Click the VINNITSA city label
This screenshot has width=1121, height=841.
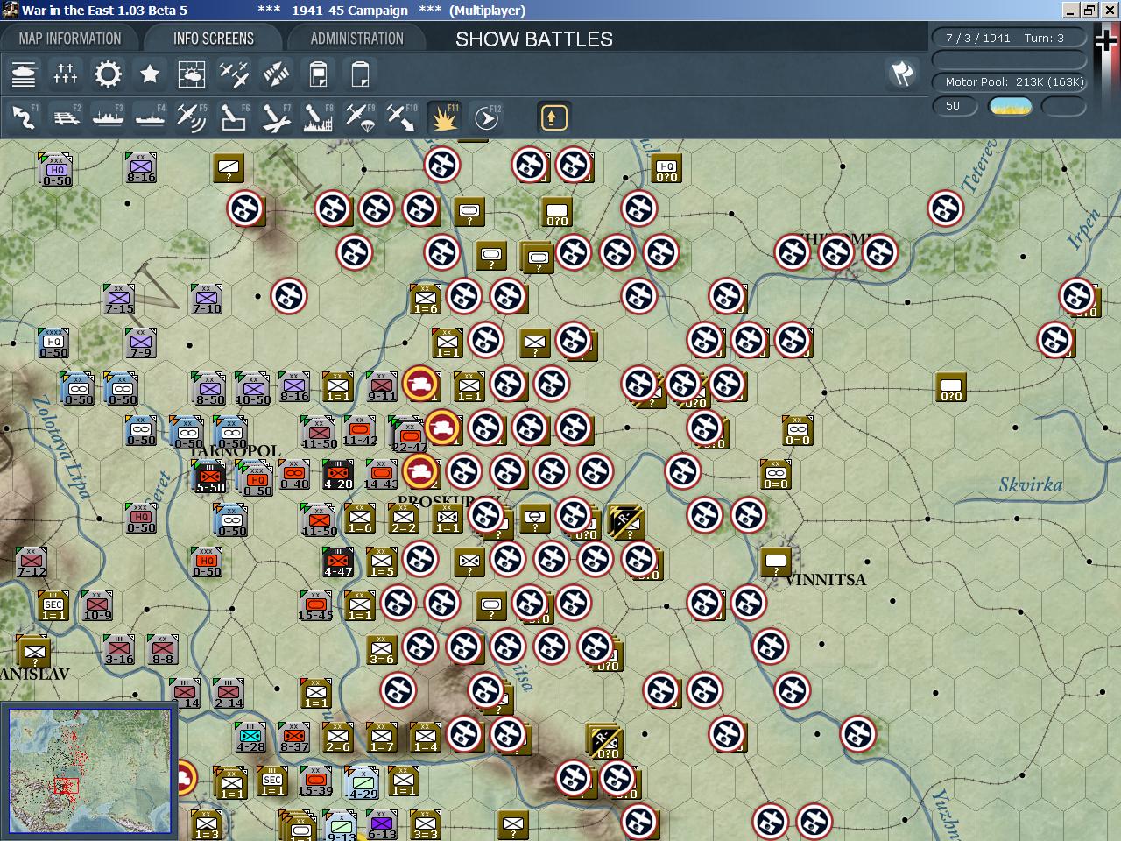pyautogui.click(x=825, y=580)
